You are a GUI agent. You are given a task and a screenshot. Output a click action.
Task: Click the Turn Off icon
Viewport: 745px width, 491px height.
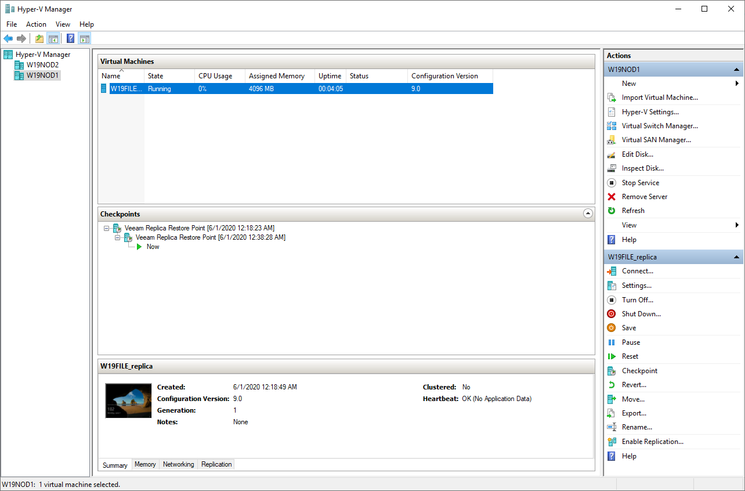[x=611, y=300]
